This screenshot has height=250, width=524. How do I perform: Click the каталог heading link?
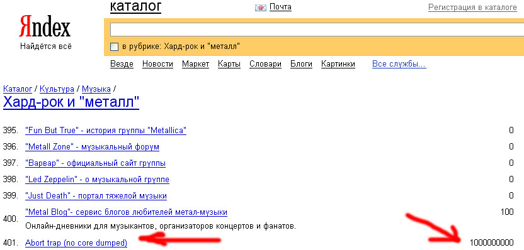[135, 7]
